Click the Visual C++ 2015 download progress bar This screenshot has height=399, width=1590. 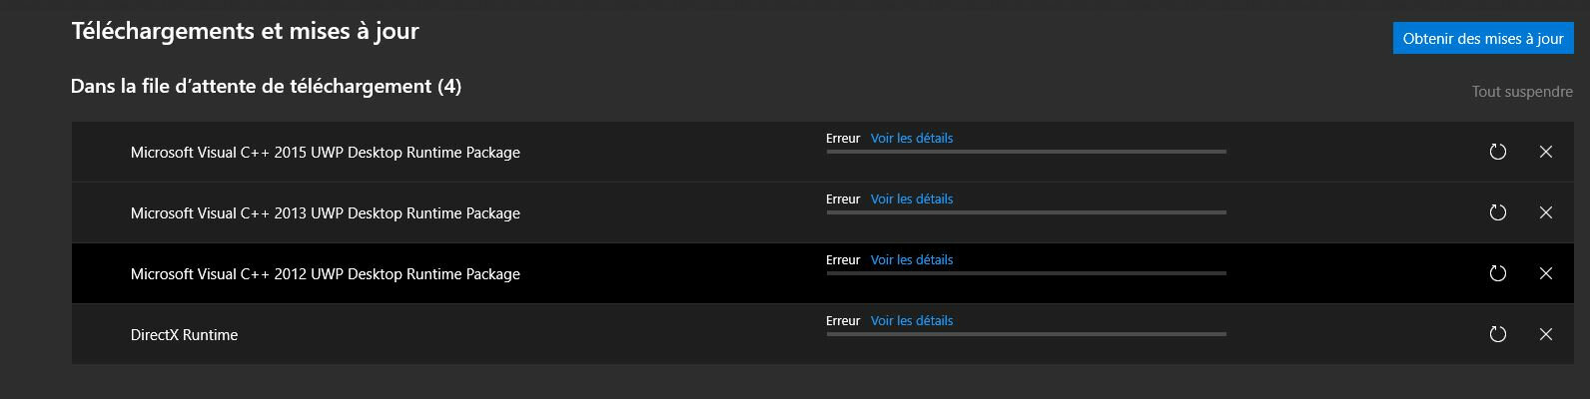1026,152
